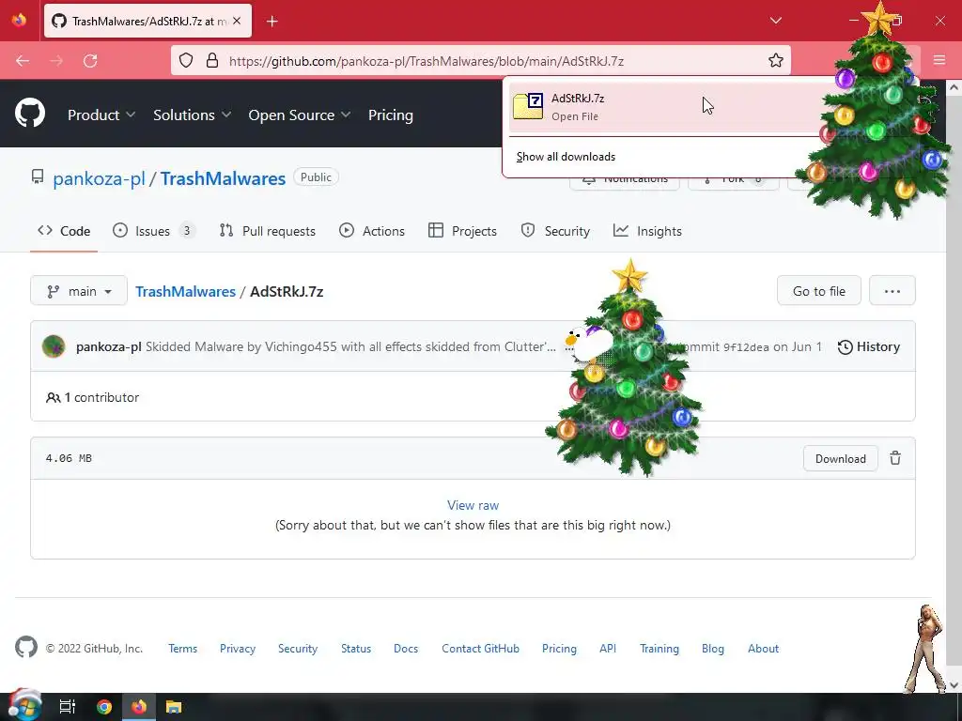
Task: Expand the Product menu
Action: [x=101, y=115]
